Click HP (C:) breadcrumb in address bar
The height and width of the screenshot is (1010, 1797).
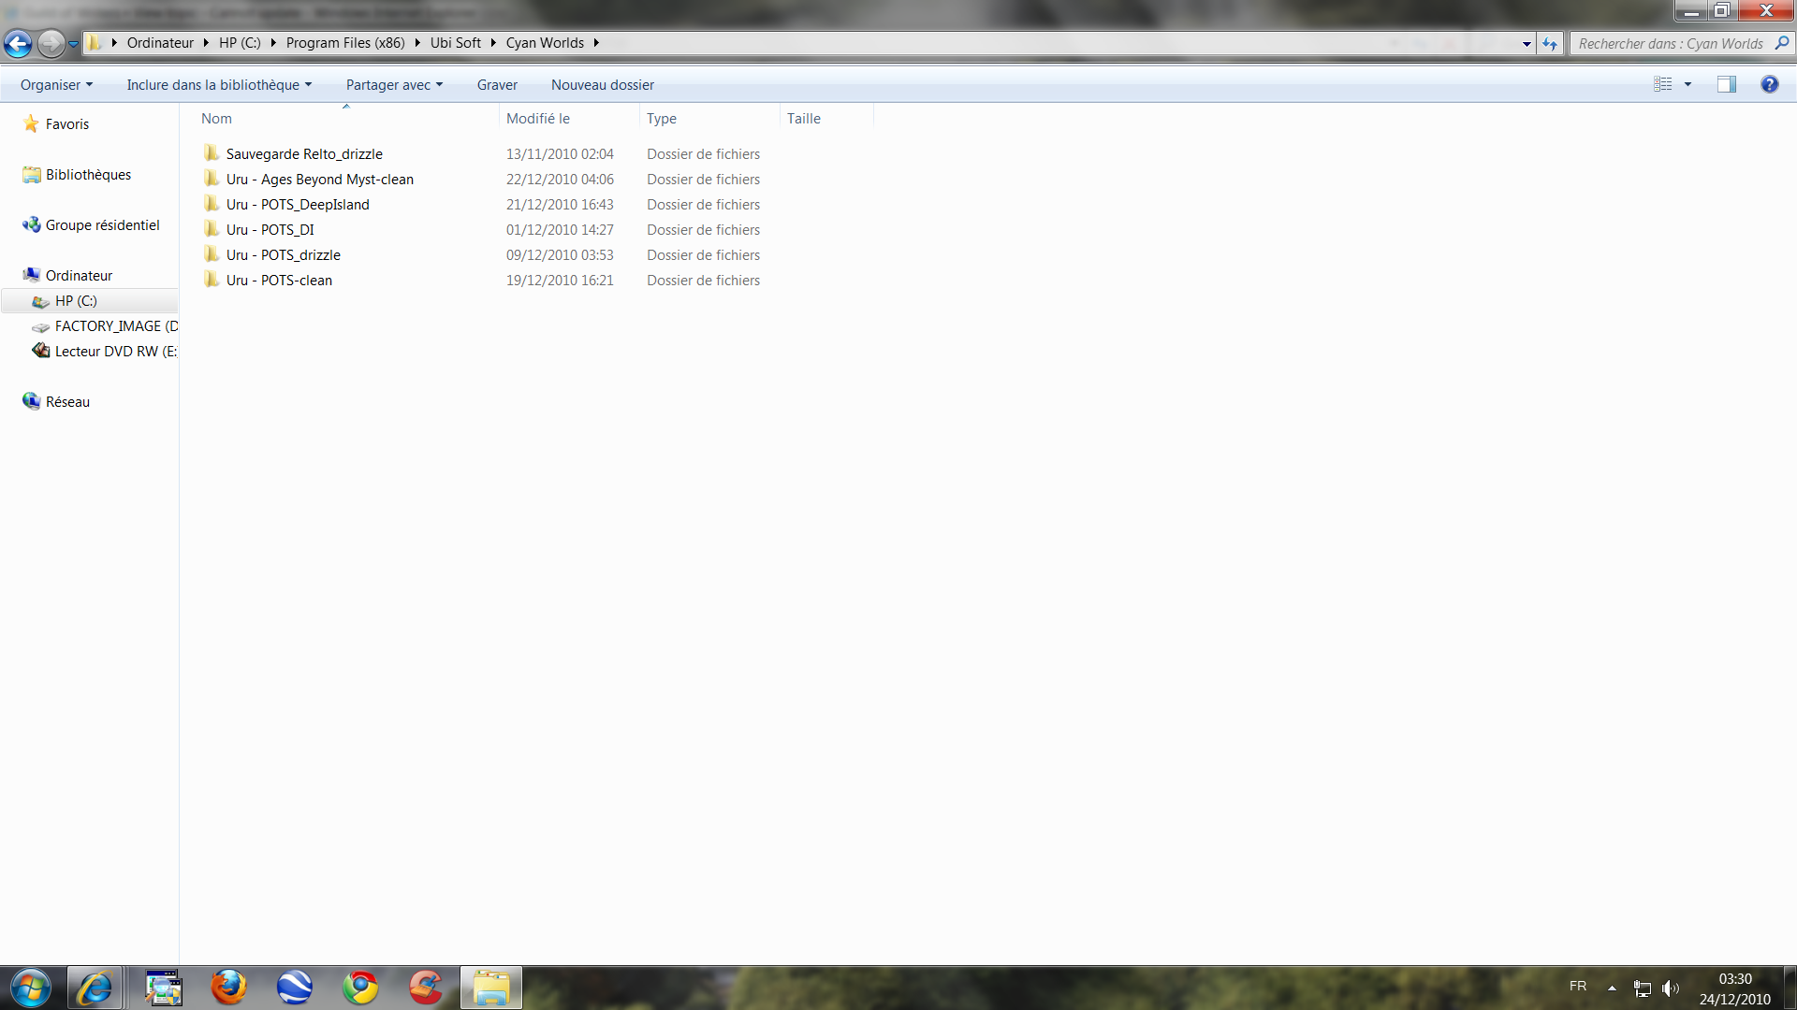(x=240, y=43)
